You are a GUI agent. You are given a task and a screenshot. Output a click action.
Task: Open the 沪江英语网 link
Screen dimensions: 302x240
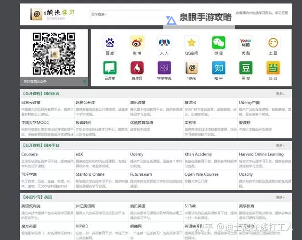[x=85, y=206]
